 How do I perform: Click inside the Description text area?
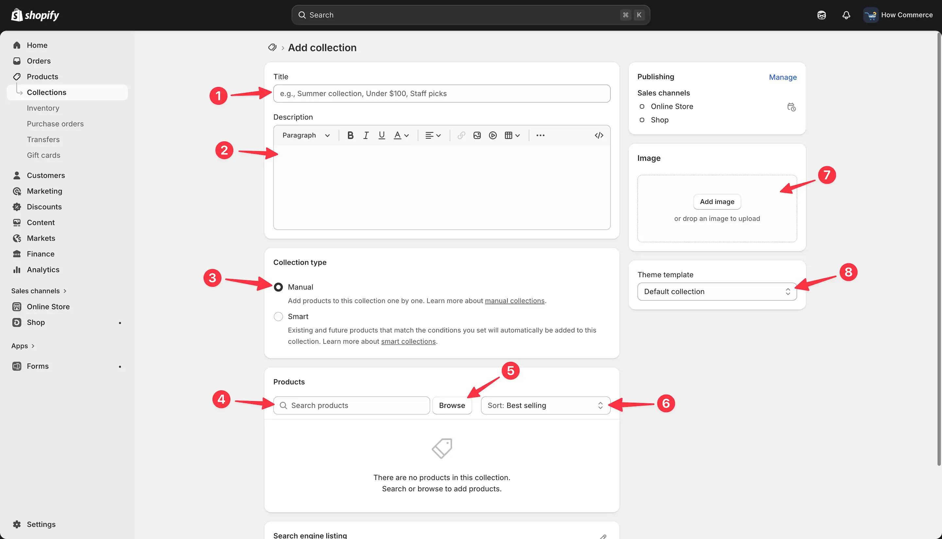(x=442, y=187)
